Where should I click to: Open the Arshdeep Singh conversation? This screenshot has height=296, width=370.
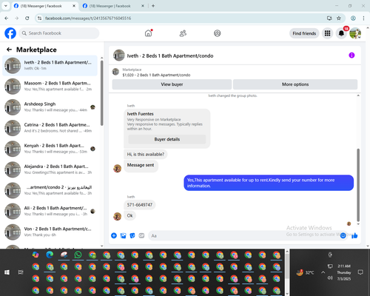pos(50,107)
